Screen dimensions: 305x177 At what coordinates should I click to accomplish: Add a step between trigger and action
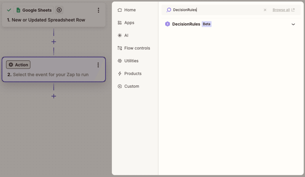[x=54, y=42]
